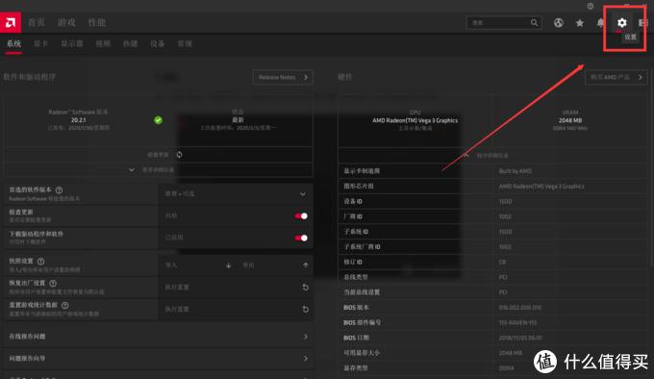This screenshot has height=379, width=654.
Task: Select the 显示器 display sub-tab
Action: pos(72,43)
